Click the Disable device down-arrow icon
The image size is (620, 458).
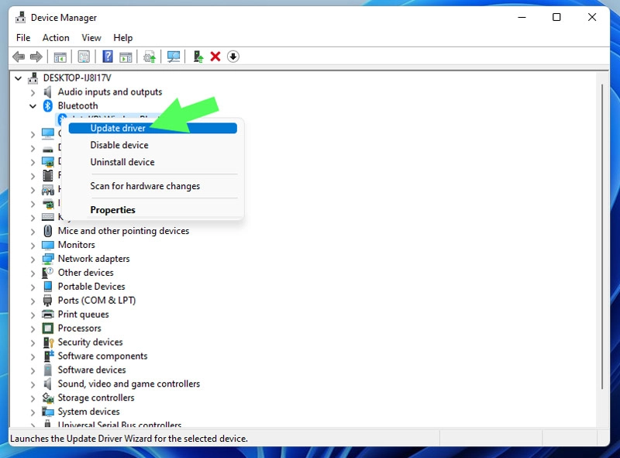coord(233,57)
